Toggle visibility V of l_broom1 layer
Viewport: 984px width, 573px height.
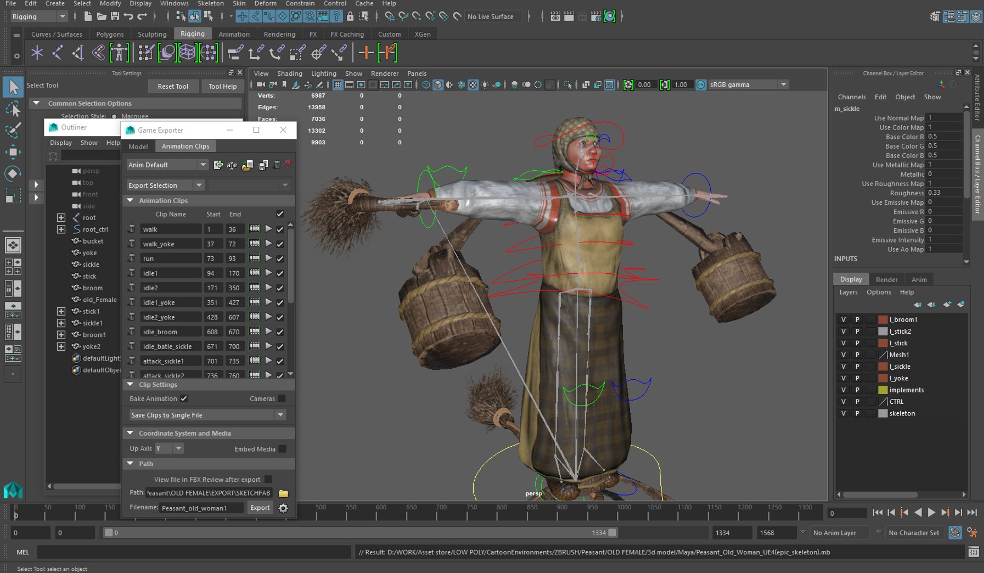(843, 320)
